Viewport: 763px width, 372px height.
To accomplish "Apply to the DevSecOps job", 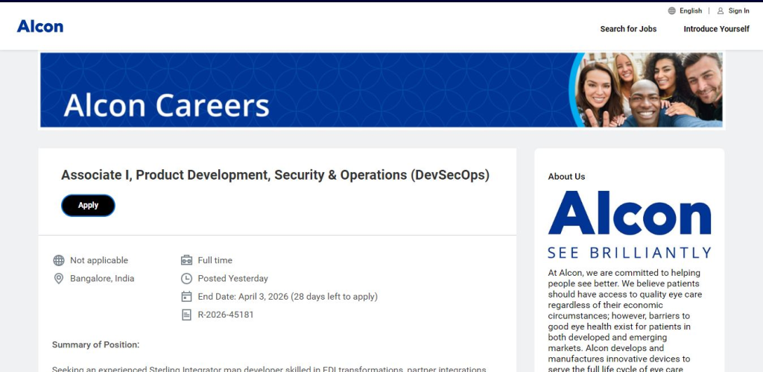I will pyautogui.click(x=88, y=206).
